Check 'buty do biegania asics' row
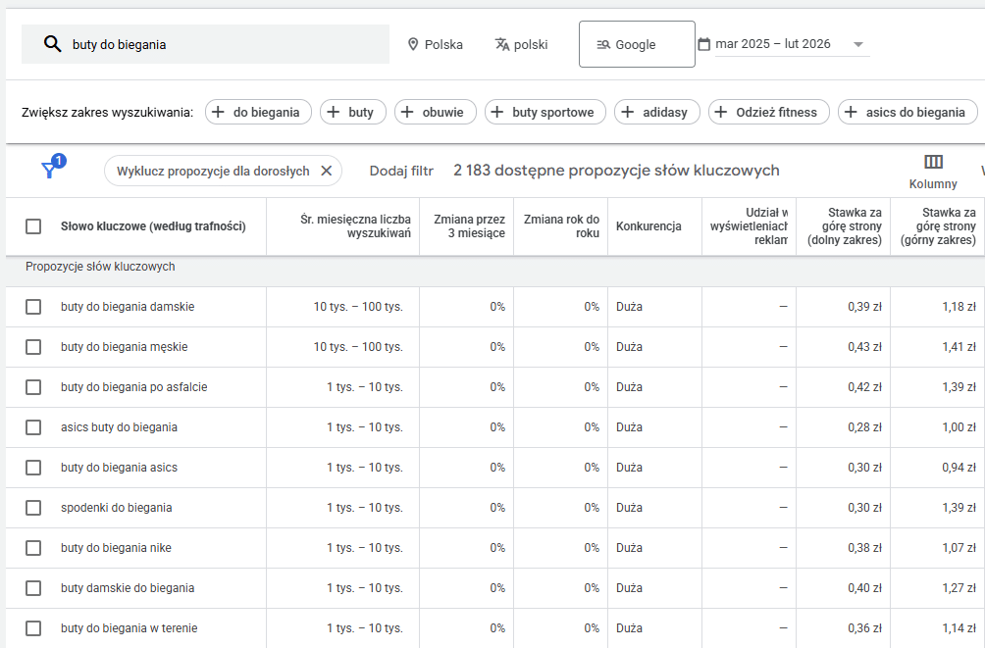The width and height of the screenshot is (985, 648). (x=33, y=468)
